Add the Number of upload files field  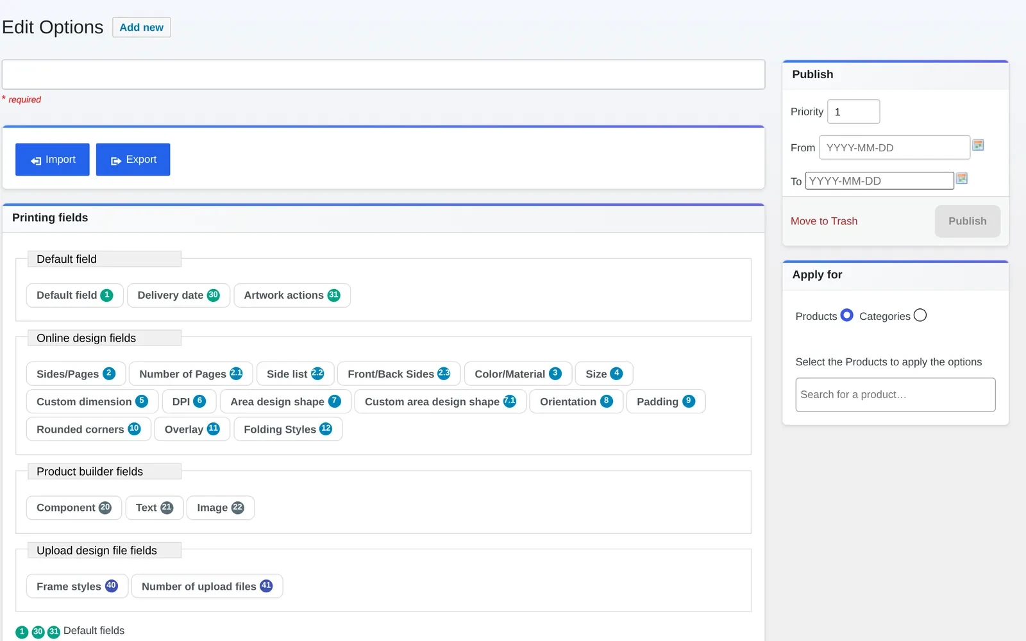coord(207,587)
